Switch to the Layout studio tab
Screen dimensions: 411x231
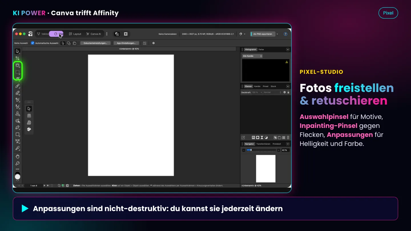pyautogui.click(x=75, y=34)
